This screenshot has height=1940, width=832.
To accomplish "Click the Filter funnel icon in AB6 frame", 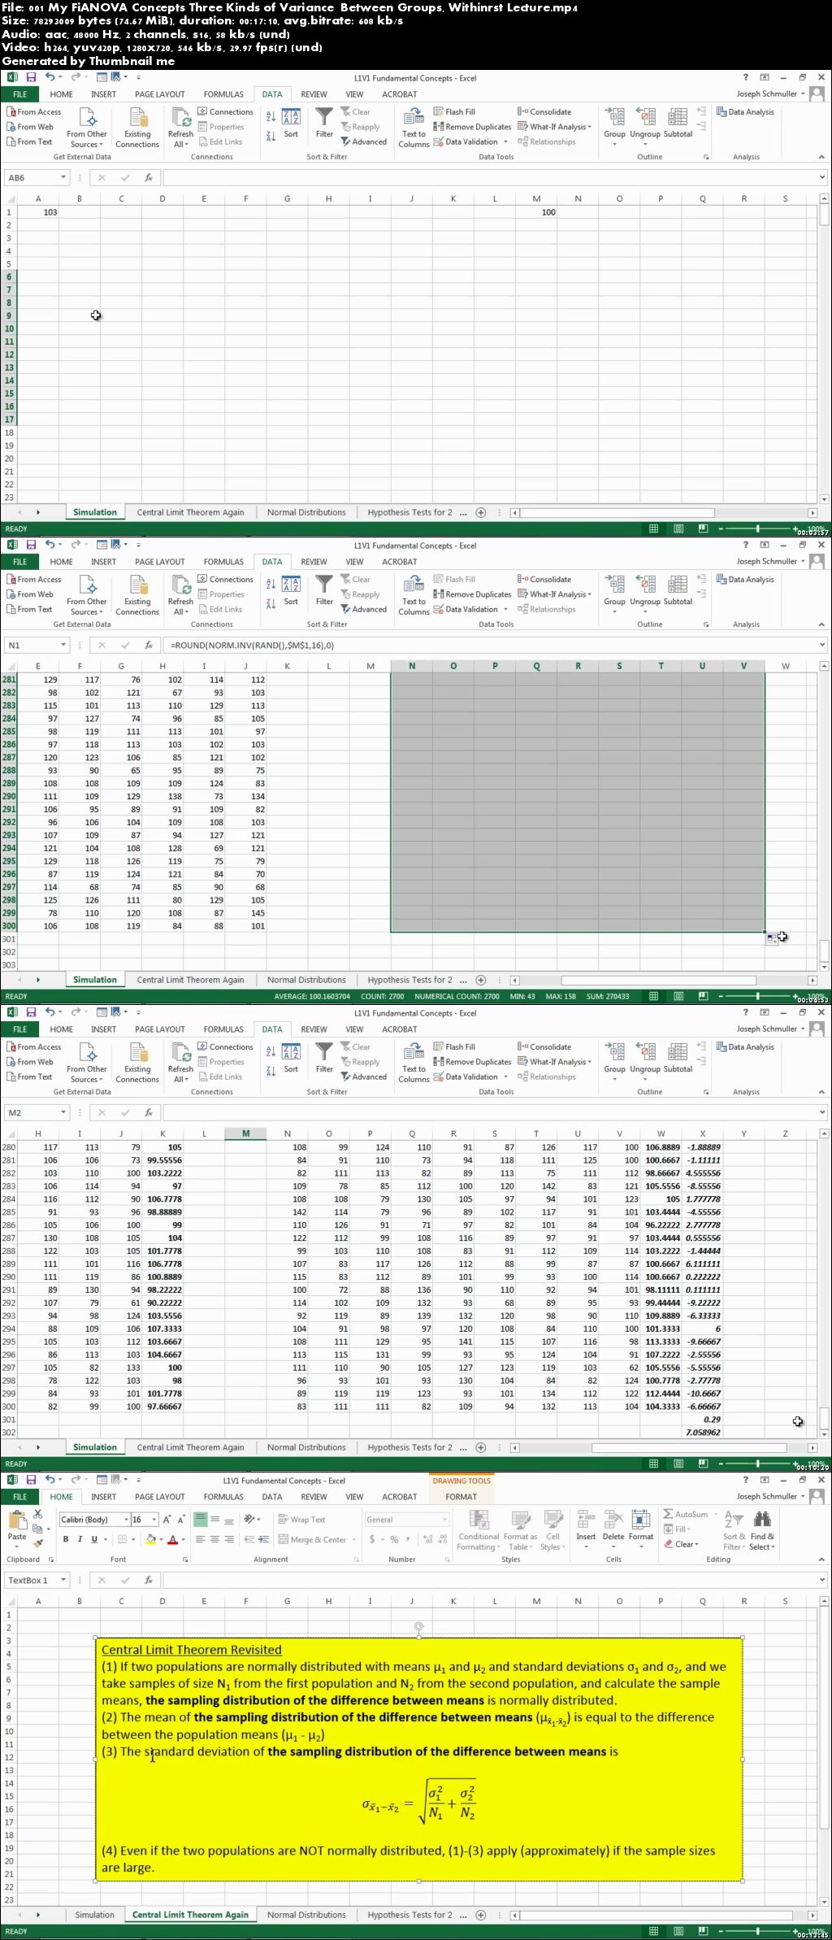I will pos(324,124).
